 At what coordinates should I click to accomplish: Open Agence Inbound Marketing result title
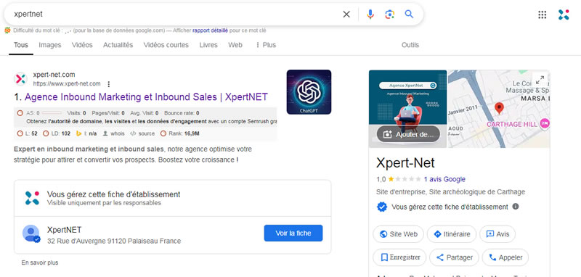(x=146, y=97)
